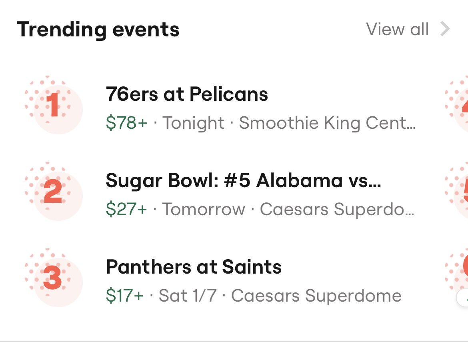Screen dimensions: 468x342
Task: Tap the Sat 1/7 date text
Action: point(188,296)
